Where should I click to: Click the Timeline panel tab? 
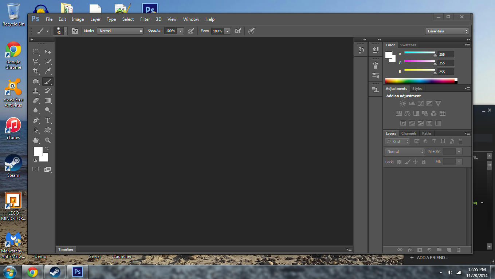coord(66,250)
